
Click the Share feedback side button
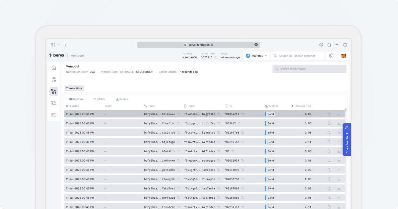(x=347, y=139)
